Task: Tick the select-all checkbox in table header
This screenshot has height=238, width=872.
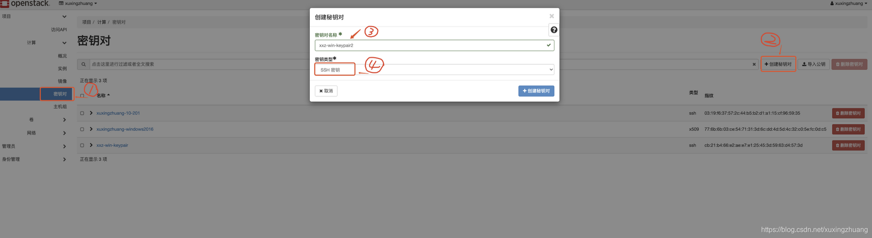Action: point(82,95)
